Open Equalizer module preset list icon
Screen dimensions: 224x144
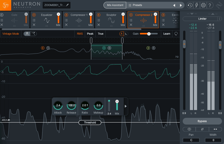pos(34,20)
